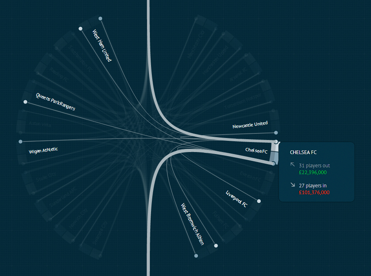This screenshot has height=276, width=371.
Task: Click the faded Swansea City label
Action: coord(100,233)
